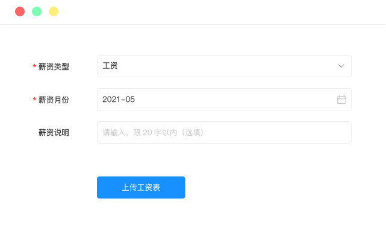Click the yellow window circle button
Image resolution: width=386 pixels, height=248 pixels.
pos(54,11)
